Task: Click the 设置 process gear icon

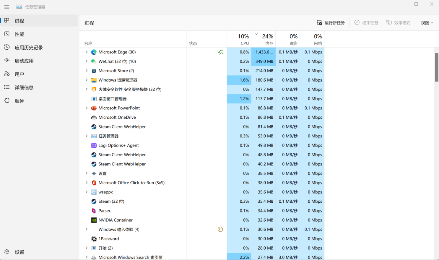Action: click(x=94, y=174)
